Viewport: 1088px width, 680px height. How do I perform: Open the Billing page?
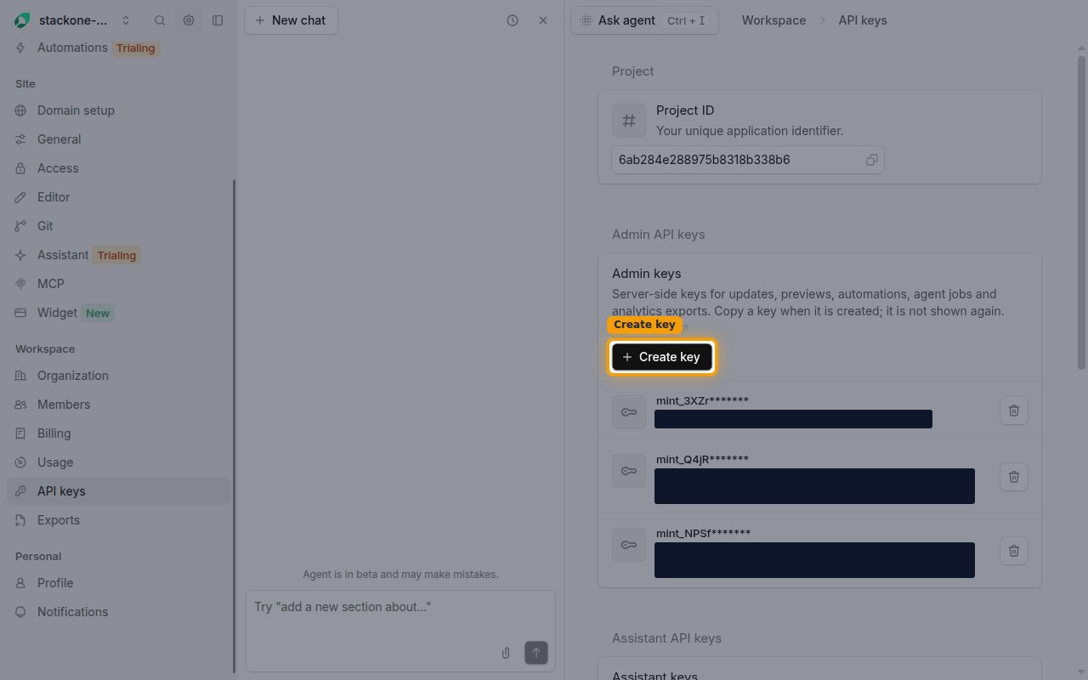tap(119, 433)
